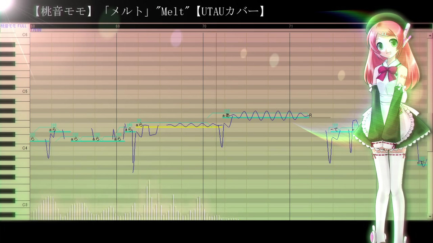Click measure 68 marker in ruler
Image resolution: width=433 pixels, height=243 pixels.
pyautogui.click(x=33, y=26)
